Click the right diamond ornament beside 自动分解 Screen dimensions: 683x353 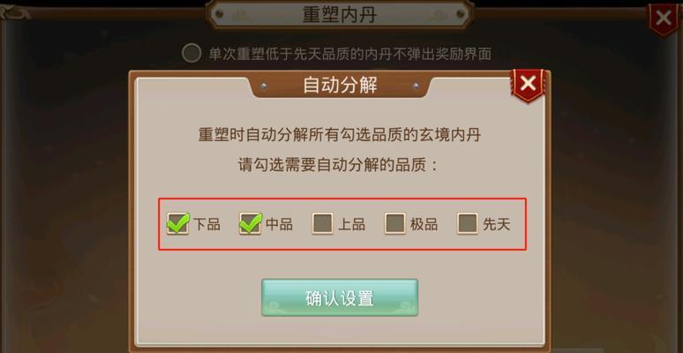coord(416,86)
